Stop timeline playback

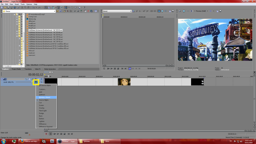[64, 134]
